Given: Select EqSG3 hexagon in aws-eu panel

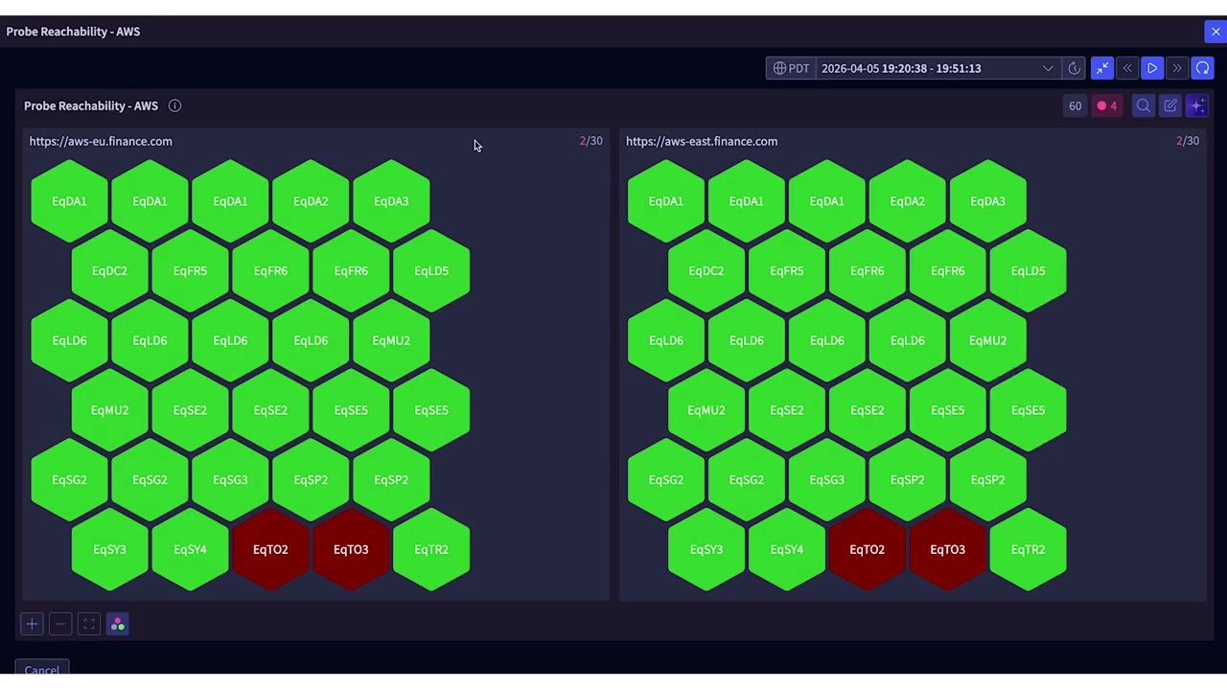Looking at the screenshot, I should pos(230,480).
